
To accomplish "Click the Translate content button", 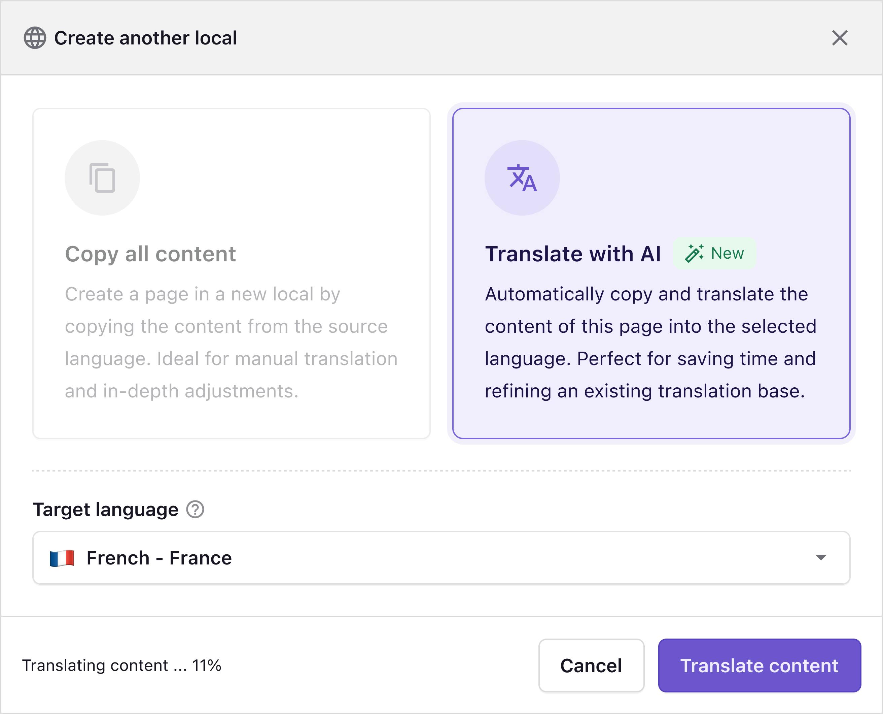I will pyautogui.click(x=759, y=666).
